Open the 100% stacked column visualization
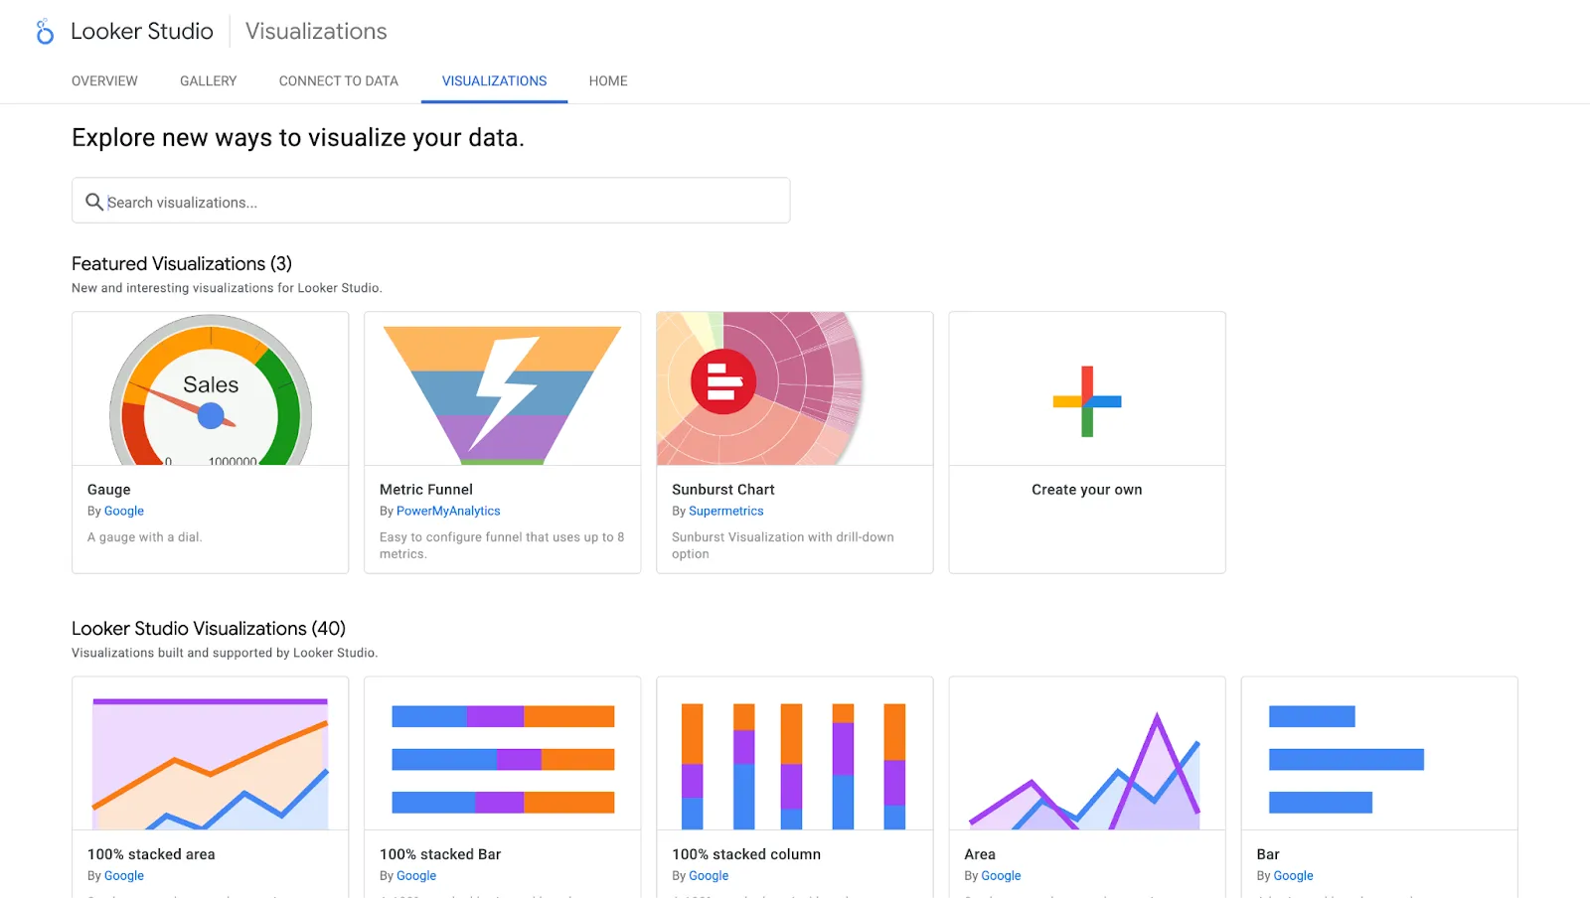Viewport: 1590px width, 898px height. 794,753
